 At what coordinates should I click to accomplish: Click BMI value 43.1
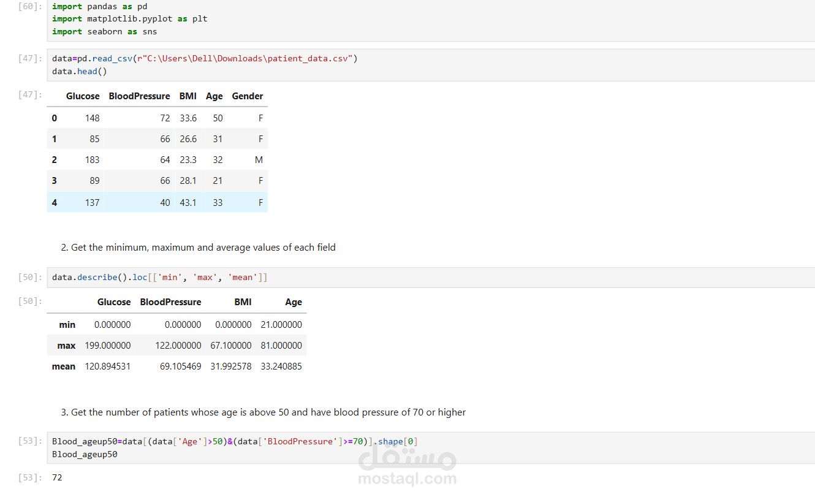[x=188, y=202]
